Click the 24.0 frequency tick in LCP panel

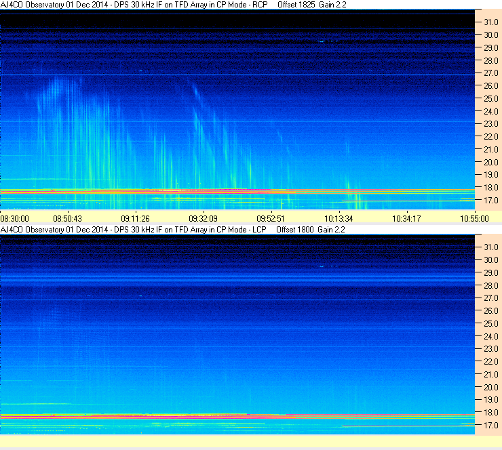490,336
